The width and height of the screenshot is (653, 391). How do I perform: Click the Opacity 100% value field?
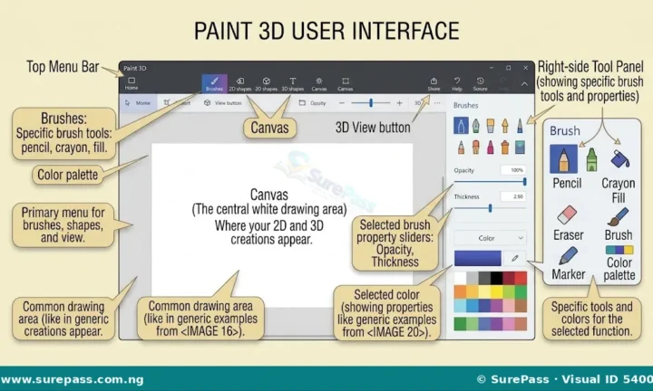pos(512,170)
